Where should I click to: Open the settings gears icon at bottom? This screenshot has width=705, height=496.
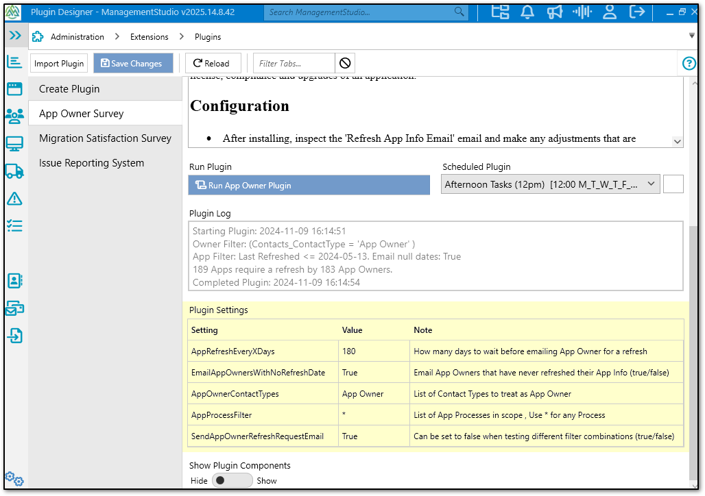(x=14, y=479)
